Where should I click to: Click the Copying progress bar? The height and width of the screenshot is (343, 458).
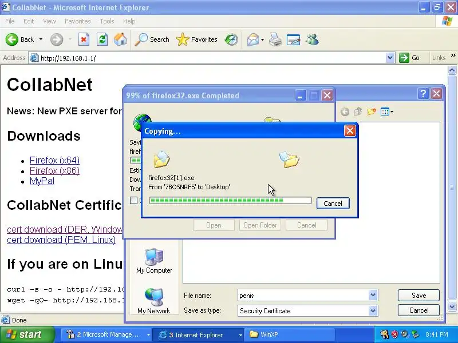(230, 201)
